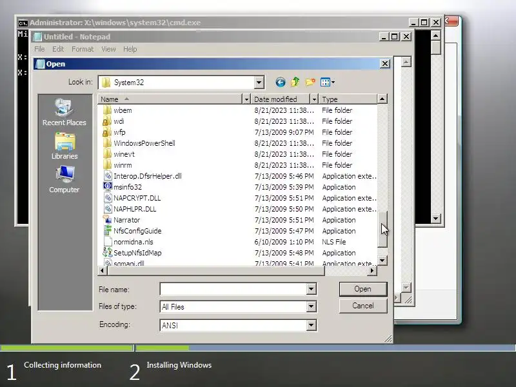Click the date 7/13/2009 9:07 PM for wfp
Screen dimensions: 516x387
click(x=284, y=132)
